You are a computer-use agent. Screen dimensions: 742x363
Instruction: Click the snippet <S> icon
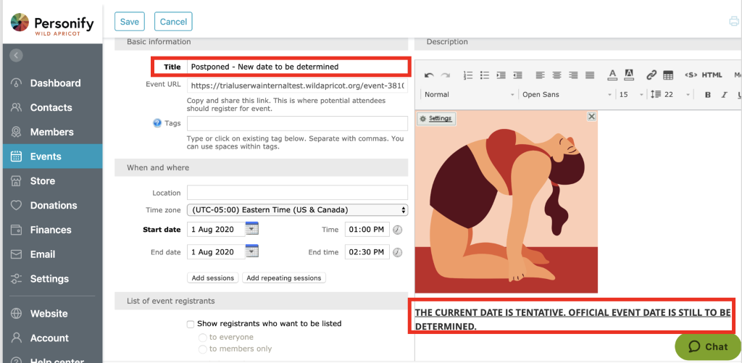(691, 75)
